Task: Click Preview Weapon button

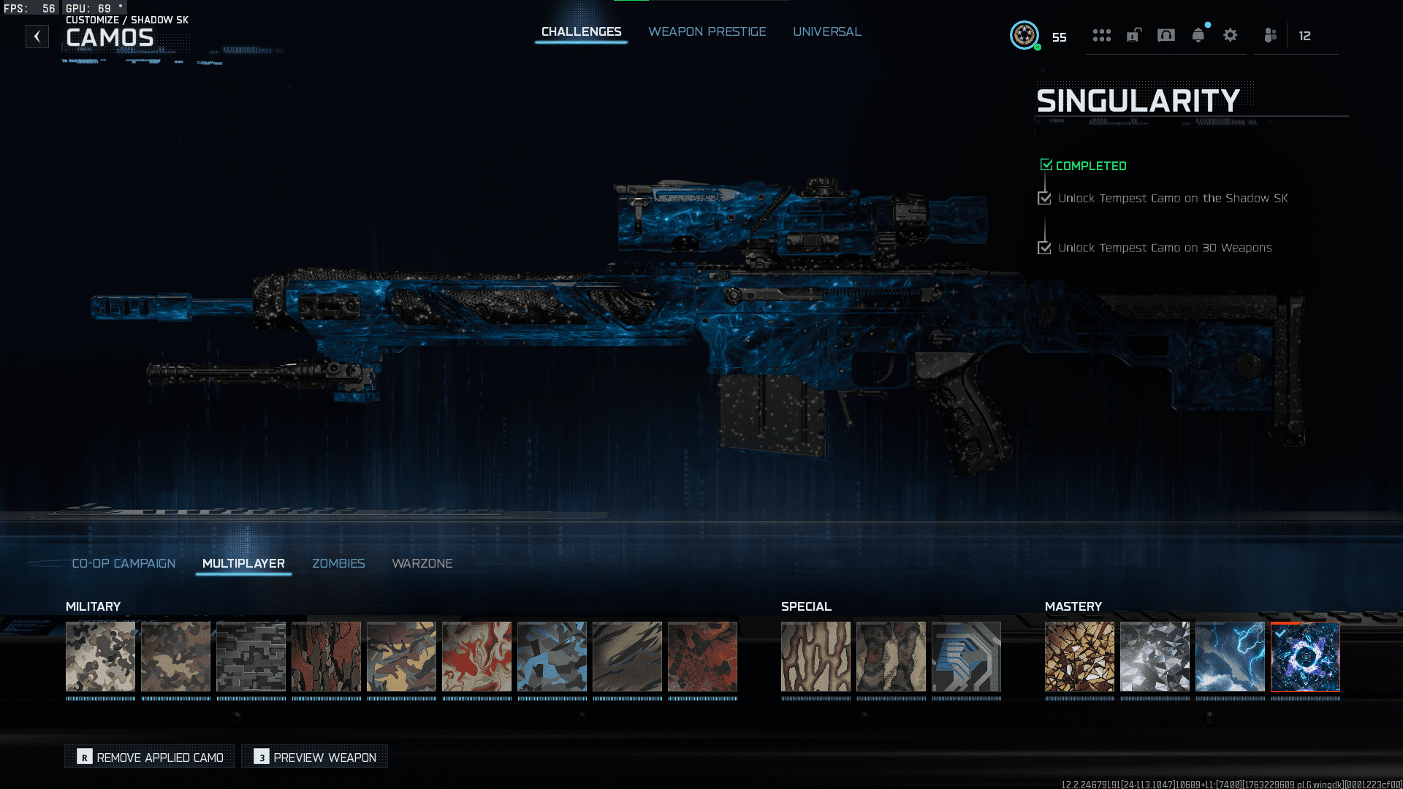Action: 315,757
